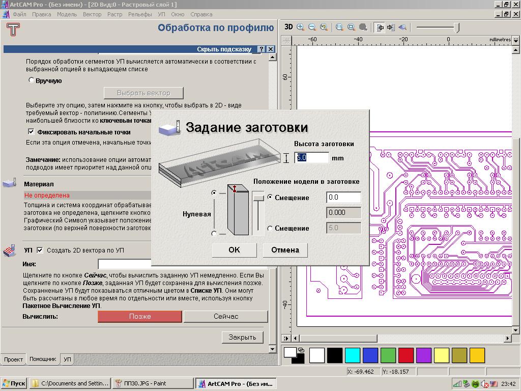Click the upper Смещение 0.0 field
Viewport: 521px width, 391px height.
click(343, 197)
